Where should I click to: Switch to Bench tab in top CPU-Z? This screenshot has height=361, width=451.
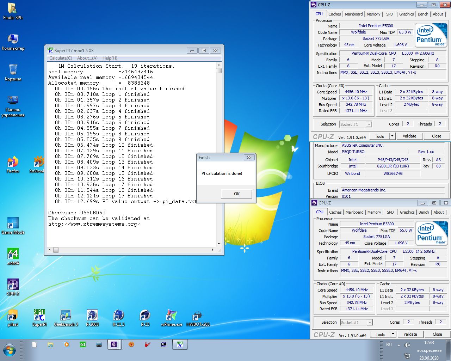tap(423, 14)
